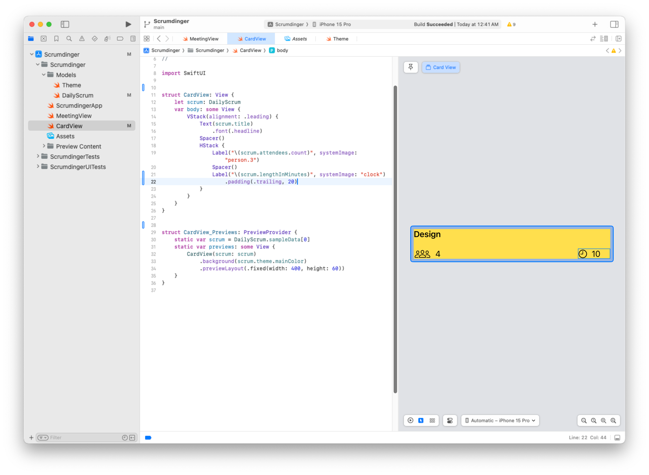
Task: Open the Issue navigator warning icon
Action: click(82, 39)
